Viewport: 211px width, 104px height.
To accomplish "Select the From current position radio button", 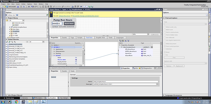I will point(165,46).
